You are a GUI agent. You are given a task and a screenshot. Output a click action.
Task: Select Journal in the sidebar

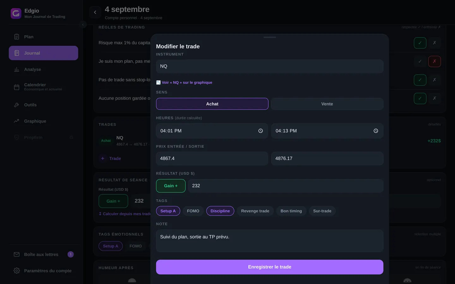tap(44, 53)
